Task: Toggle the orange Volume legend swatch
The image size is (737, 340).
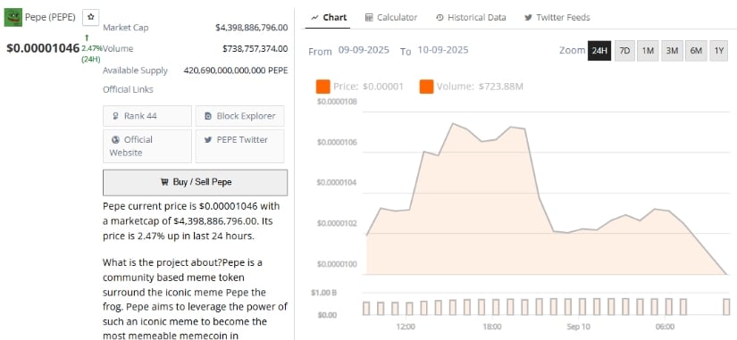Action: click(426, 87)
